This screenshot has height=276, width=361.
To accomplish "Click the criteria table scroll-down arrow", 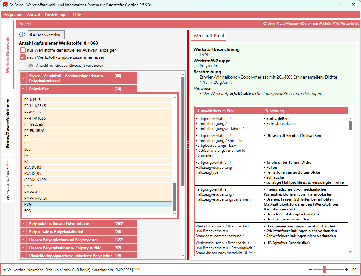I will click(350, 252).
